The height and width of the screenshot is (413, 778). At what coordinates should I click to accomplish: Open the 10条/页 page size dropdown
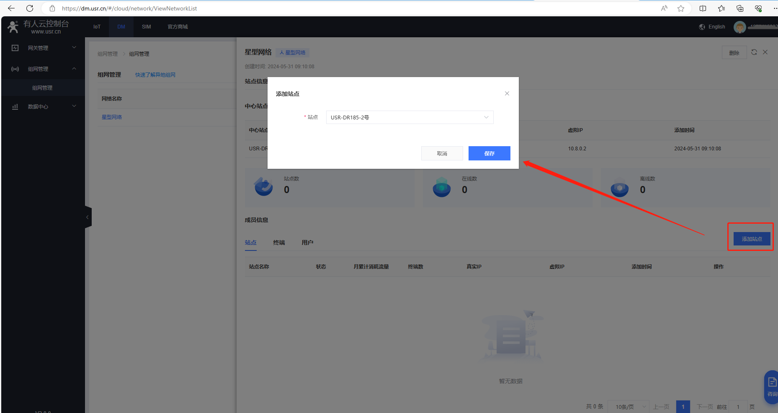(x=628, y=407)
